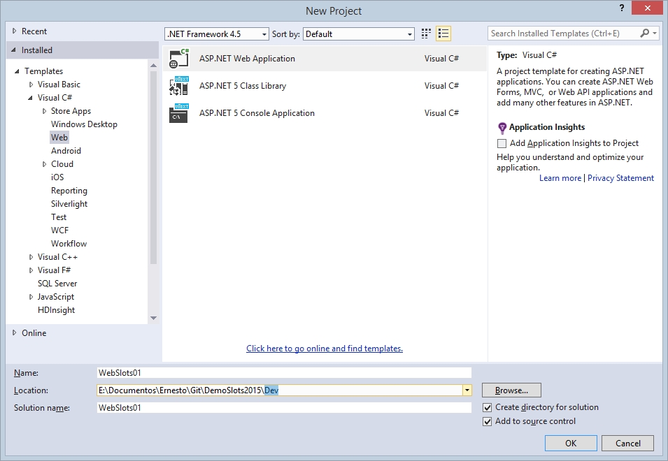Cancel the New Project dialog
This screenshot has height=461, width=668.
click(x=627, y=443)
